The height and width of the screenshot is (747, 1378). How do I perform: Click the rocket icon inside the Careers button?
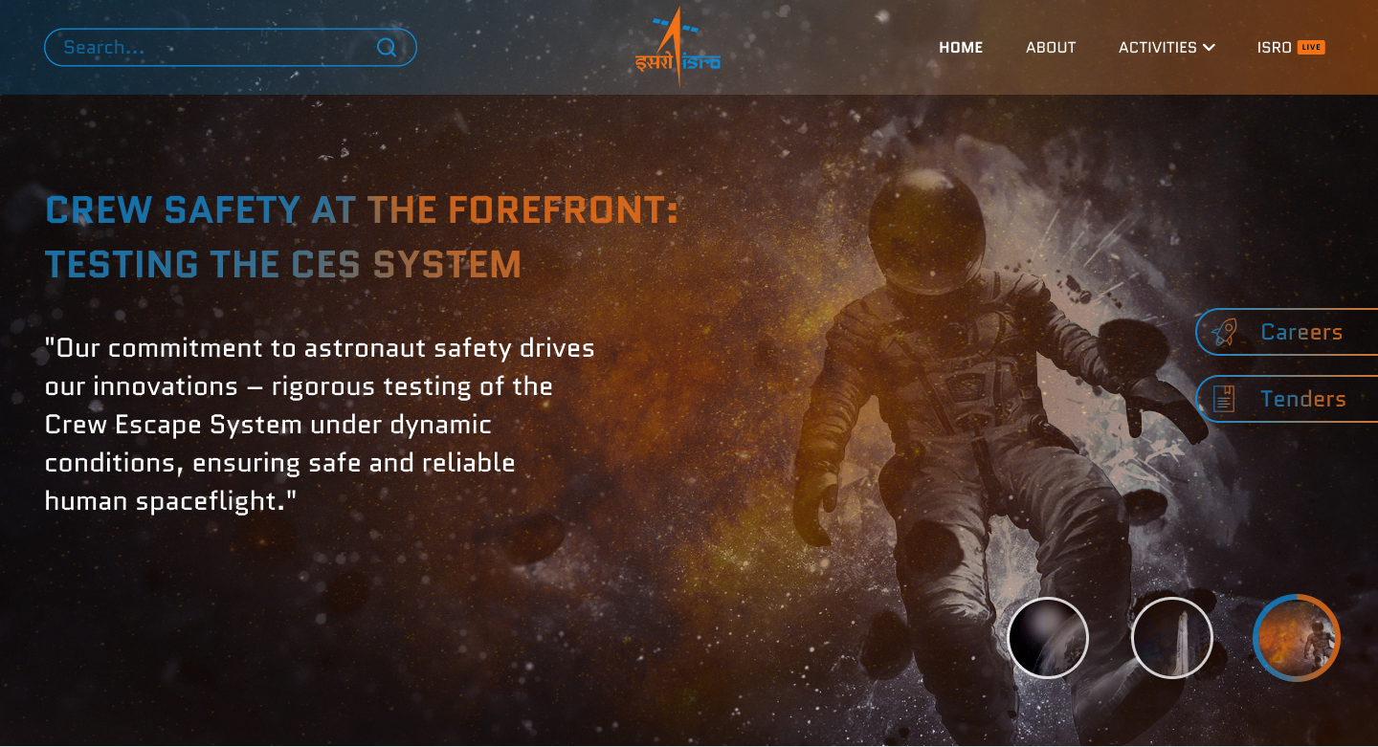tap(1224, 331)
